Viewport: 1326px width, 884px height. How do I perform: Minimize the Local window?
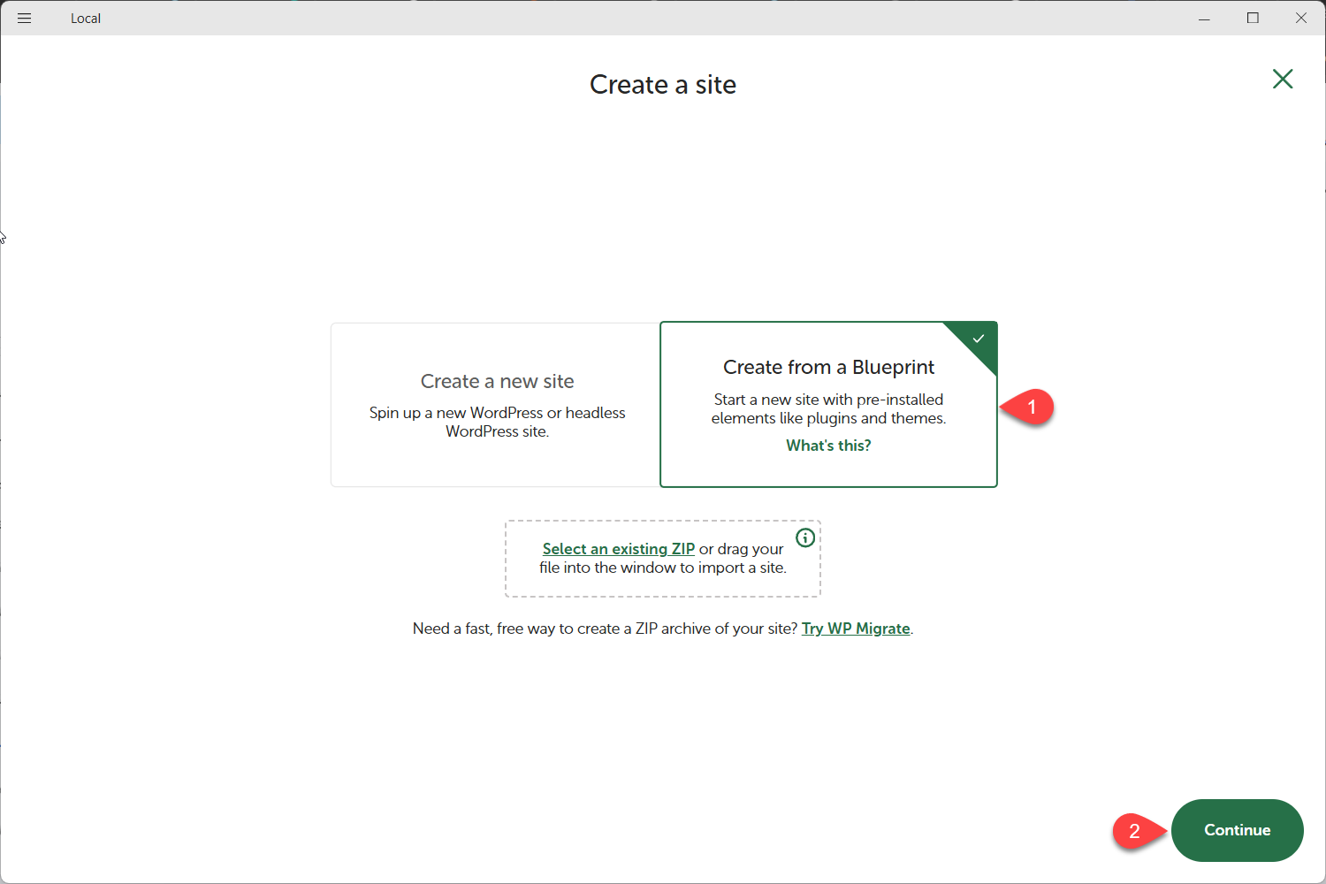coord(1204,18)
